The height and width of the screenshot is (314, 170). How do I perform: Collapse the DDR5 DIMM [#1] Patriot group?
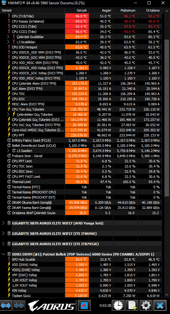pos(3,254)
